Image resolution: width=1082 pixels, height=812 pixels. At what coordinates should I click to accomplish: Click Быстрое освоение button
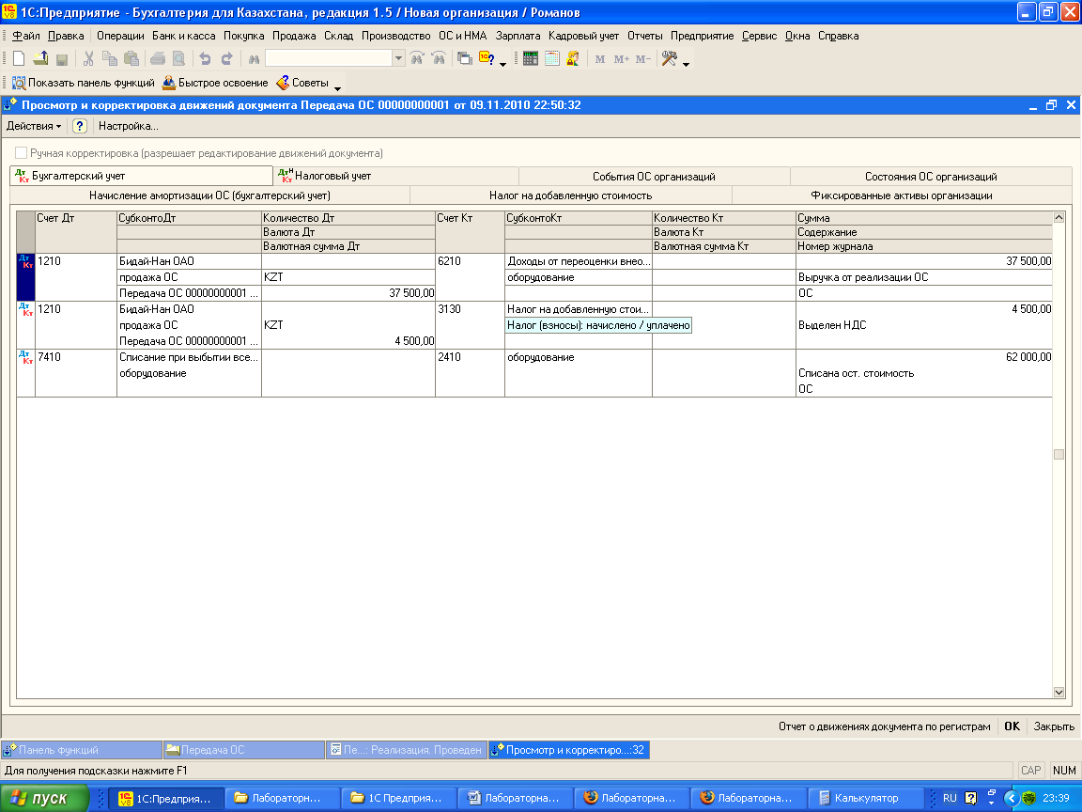(215, 83)
